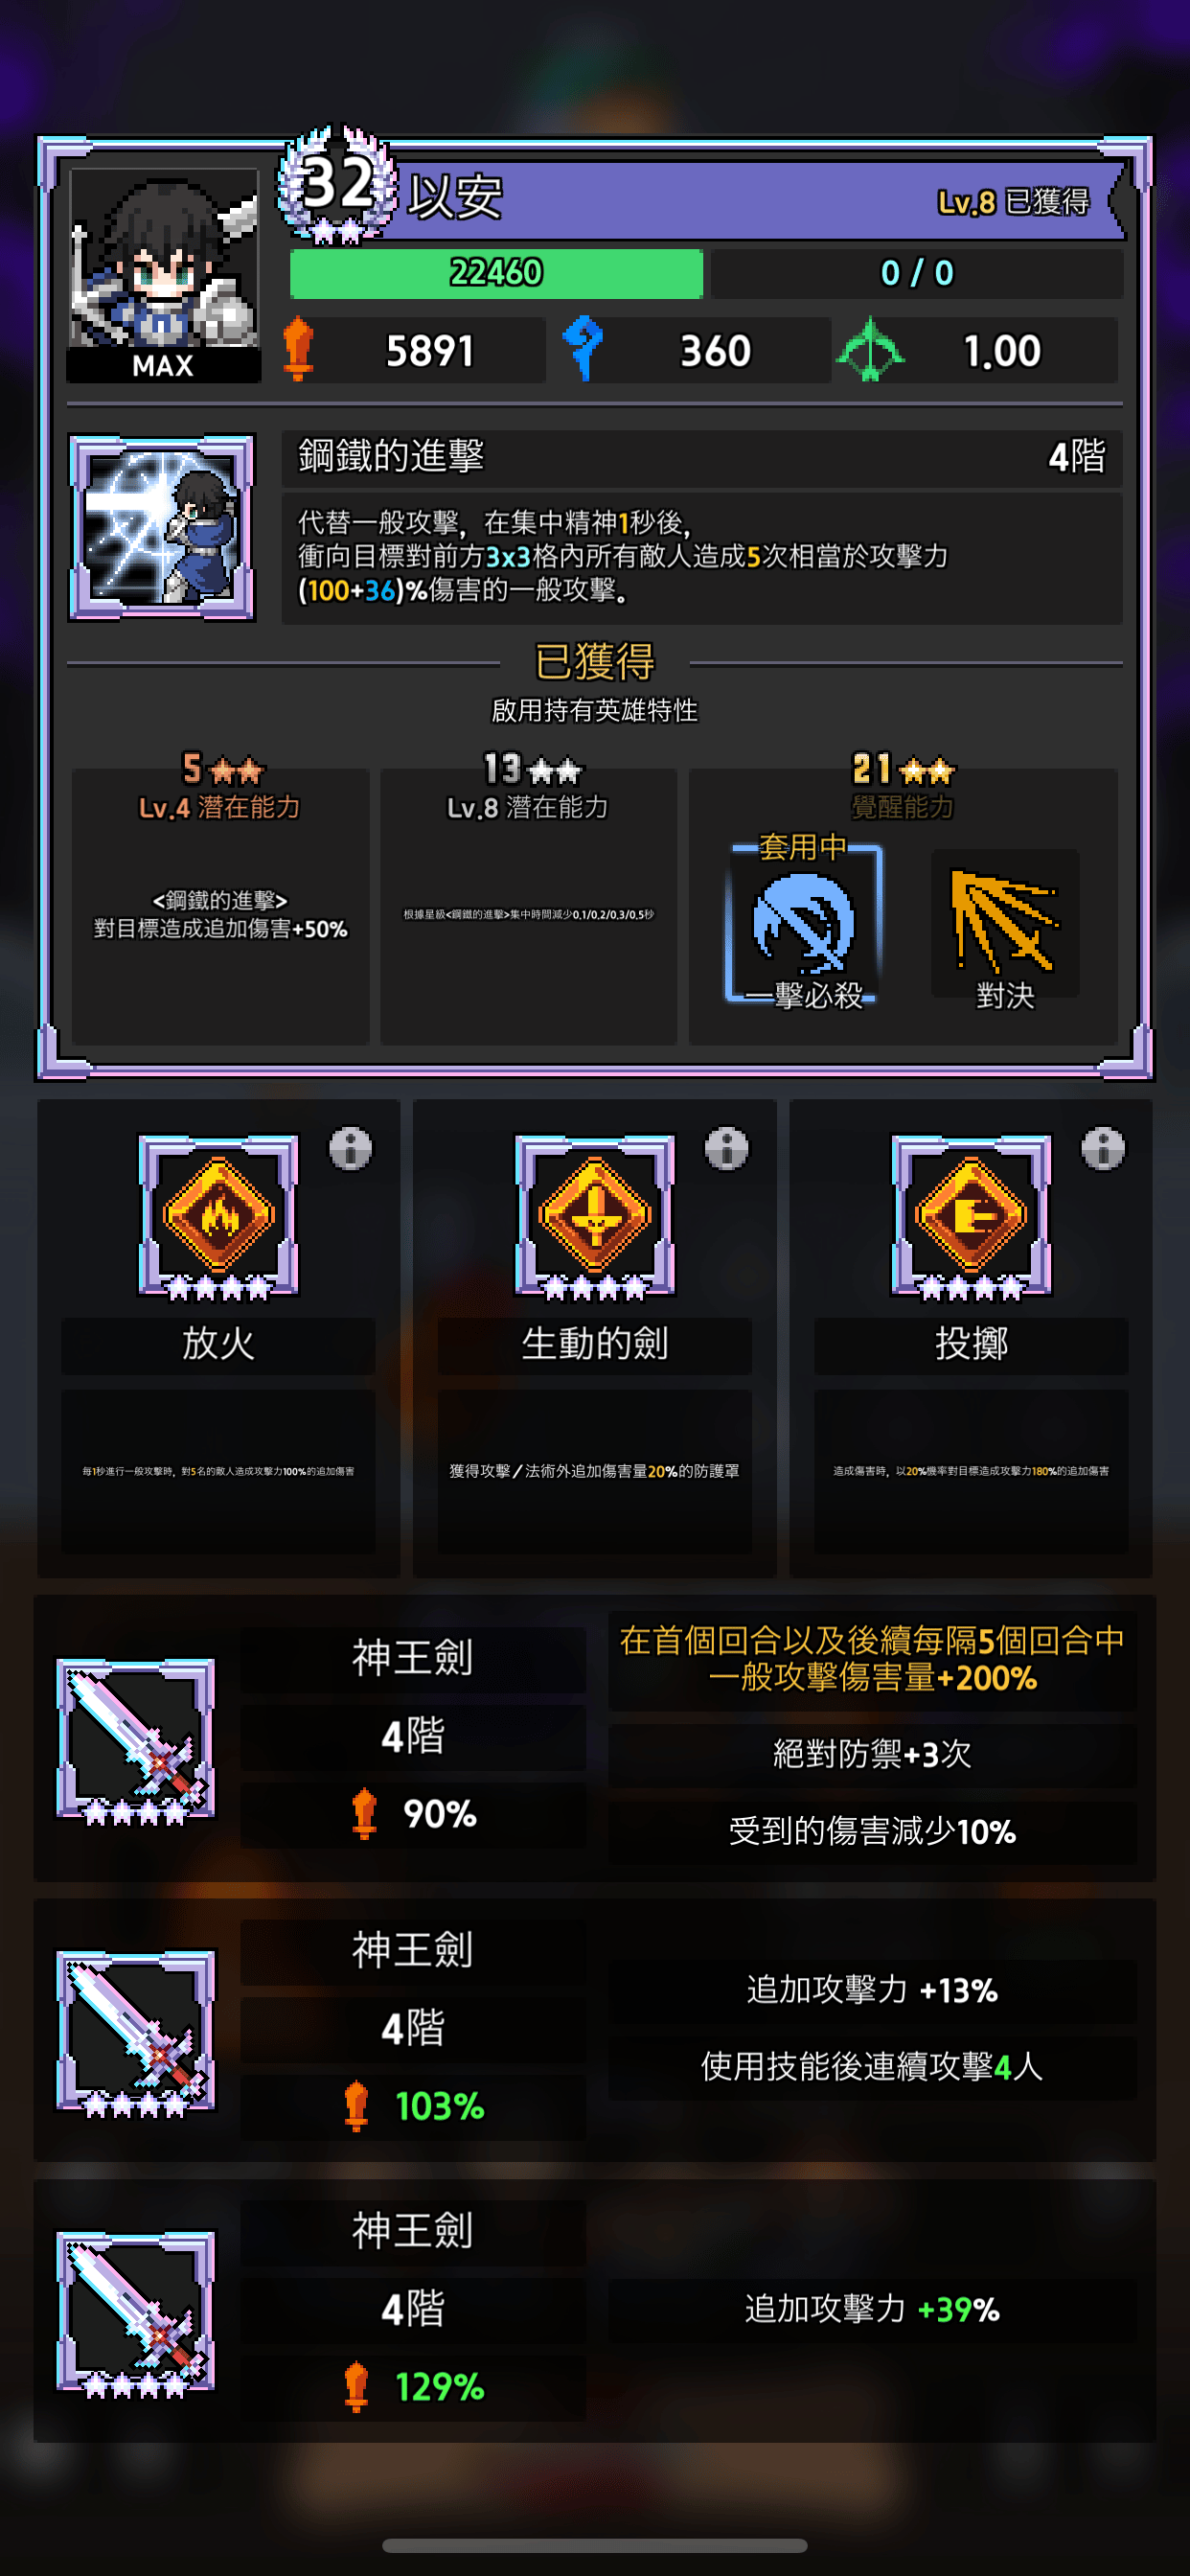Tap the 放火 fire rune icon
Image resolution: width=1190 pixels, height=2576 pixels.
point(218,1216)
